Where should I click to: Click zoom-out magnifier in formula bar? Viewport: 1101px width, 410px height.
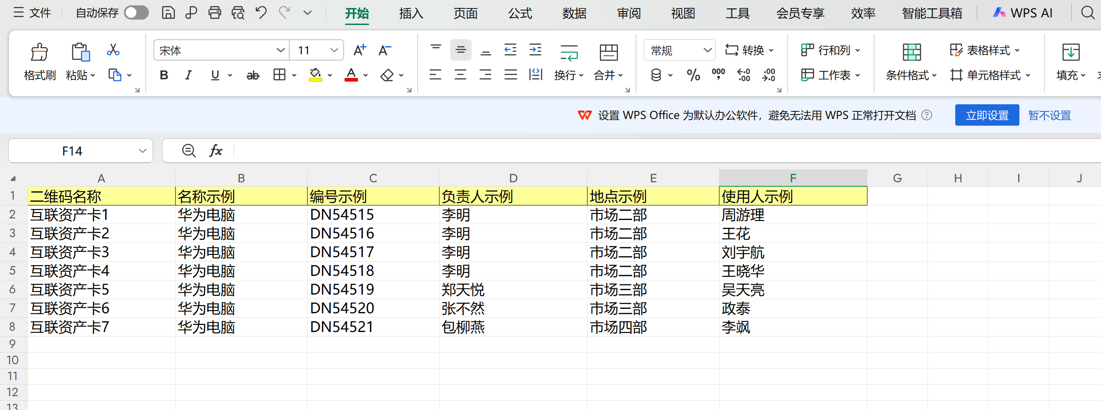189,151
